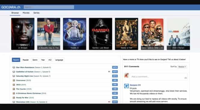Open the 21 Bridges poster
Viewport: 200px width, 110px height.
click(x=23, y=34)
